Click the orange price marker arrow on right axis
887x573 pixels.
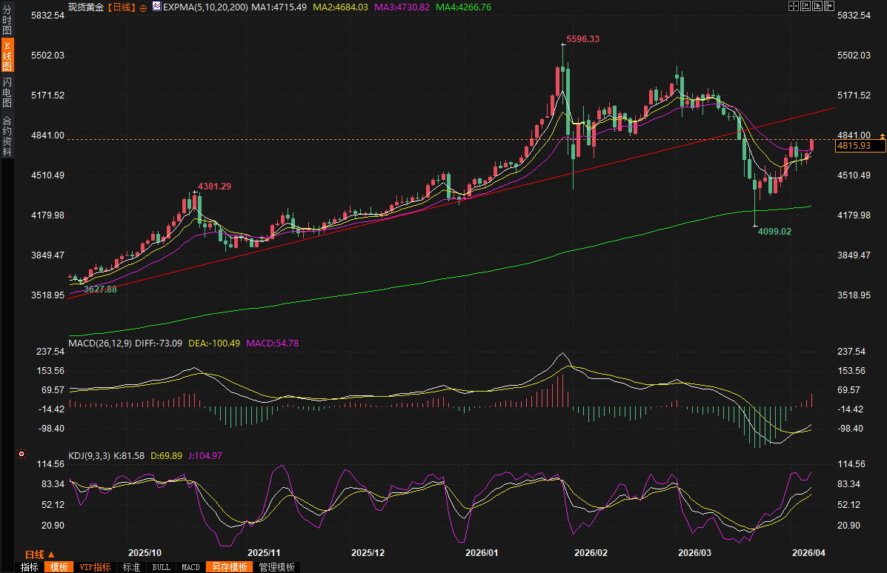[882, 136]
